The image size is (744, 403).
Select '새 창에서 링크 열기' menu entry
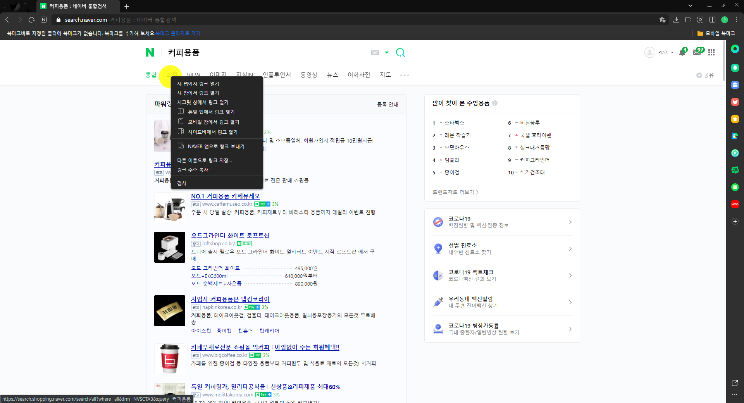[217, 93]
